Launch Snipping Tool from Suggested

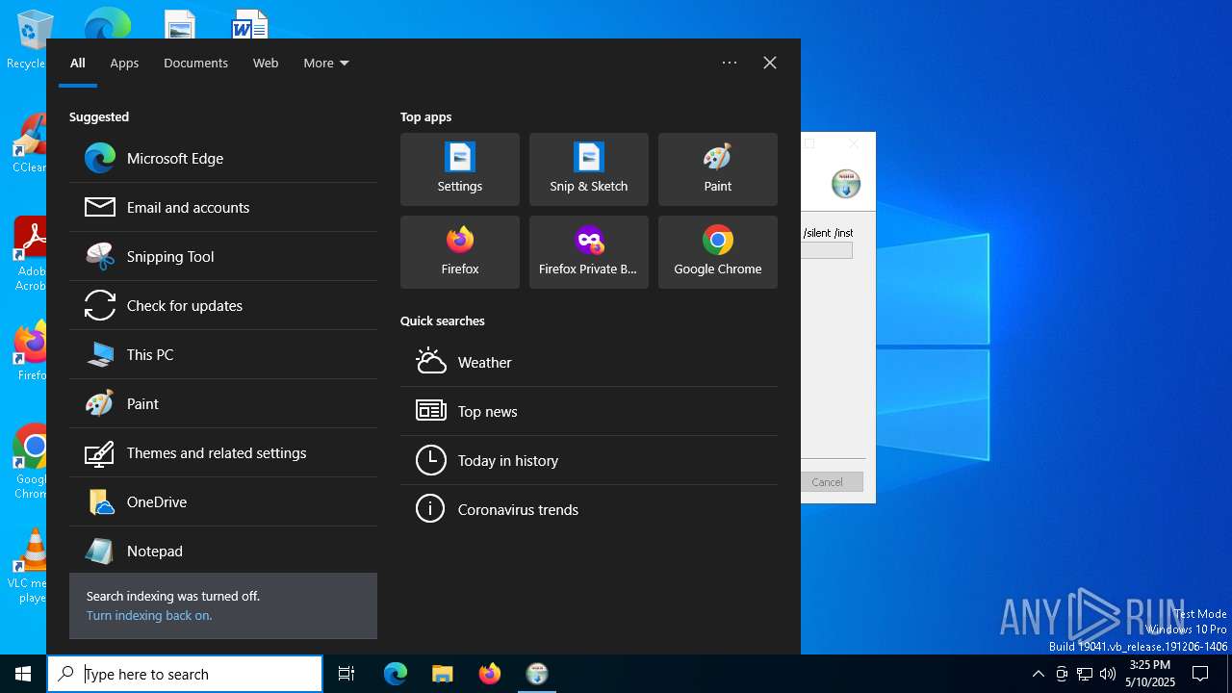coord(223,256)
